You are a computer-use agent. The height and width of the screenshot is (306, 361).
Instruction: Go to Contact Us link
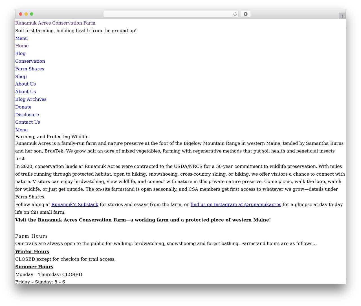pos(28,122)
